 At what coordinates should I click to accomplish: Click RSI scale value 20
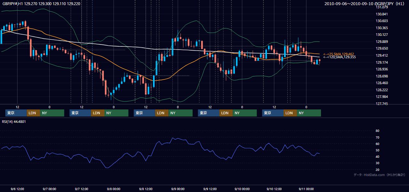coord(377,170)
